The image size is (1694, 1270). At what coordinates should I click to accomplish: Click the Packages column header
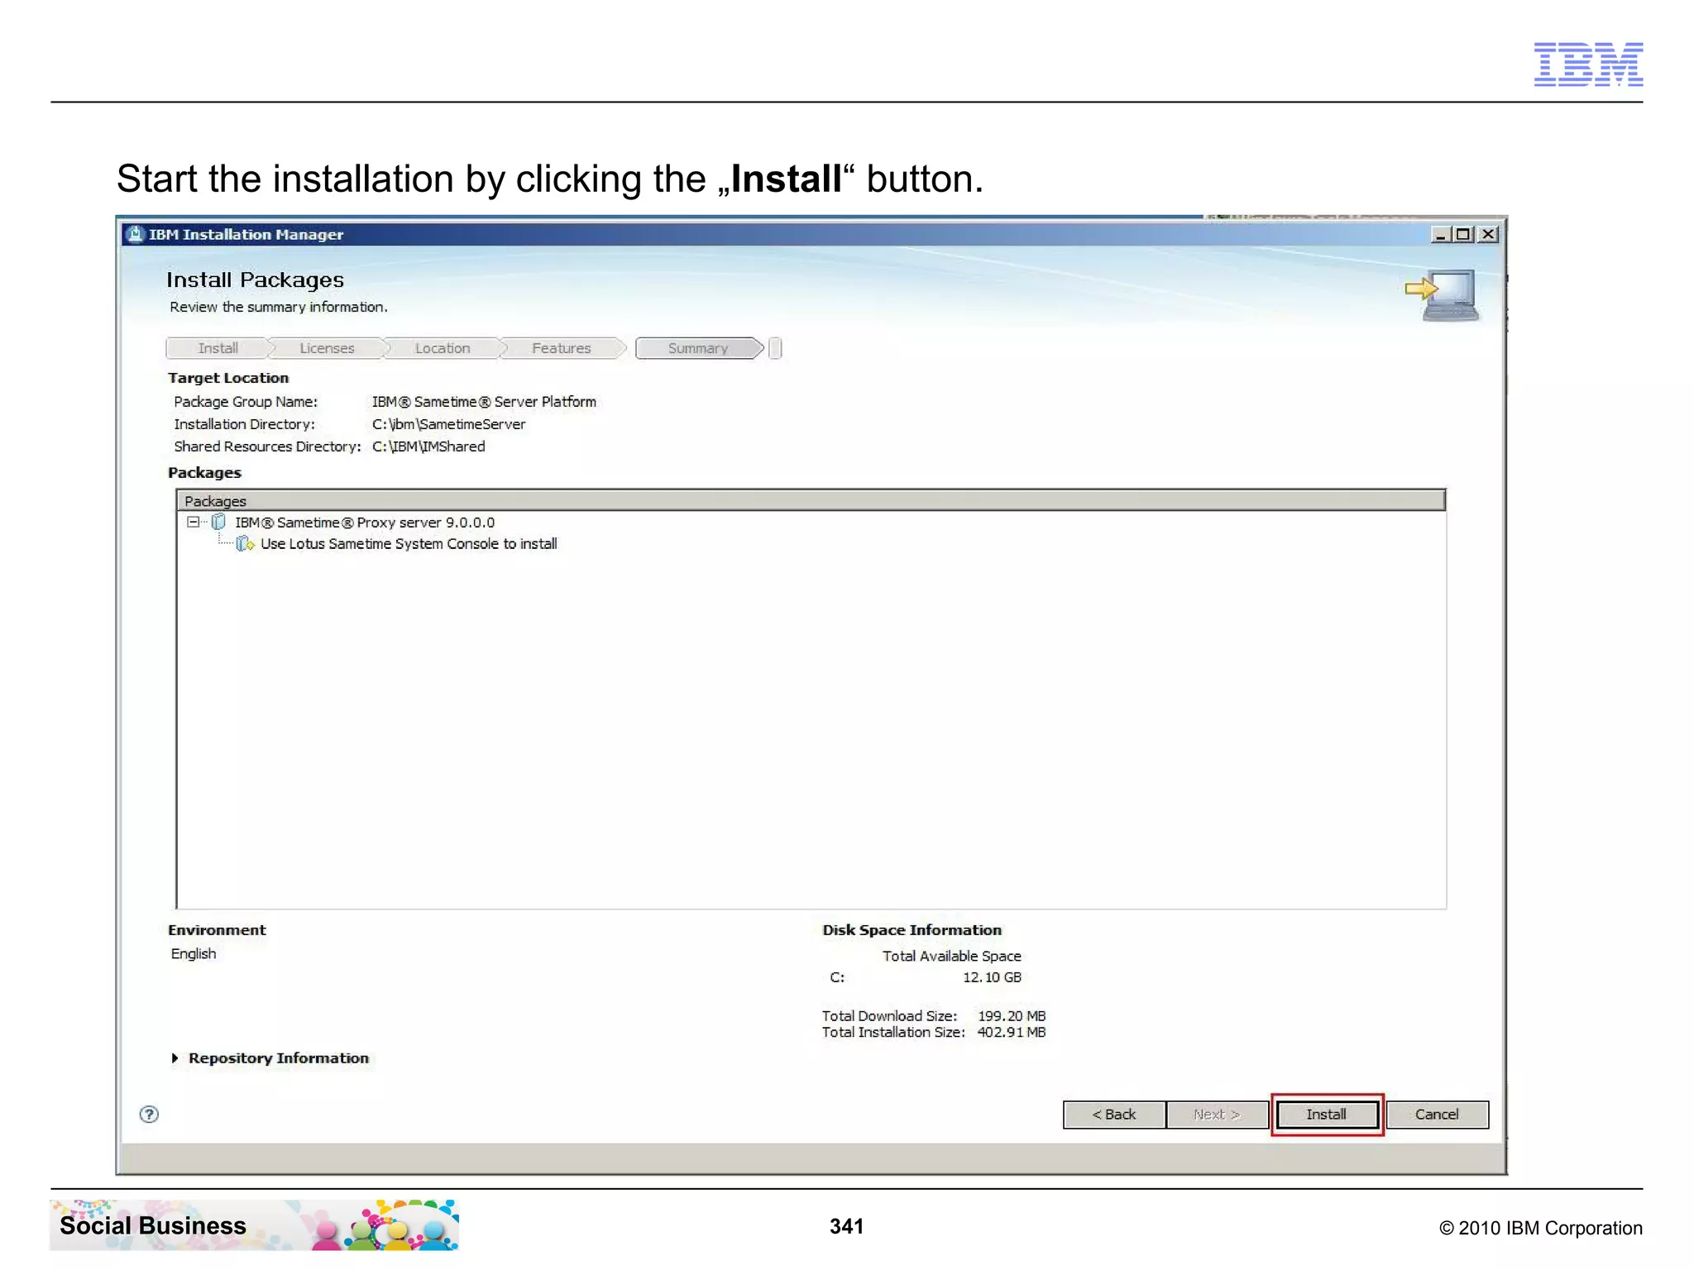[x=811, y=500]
